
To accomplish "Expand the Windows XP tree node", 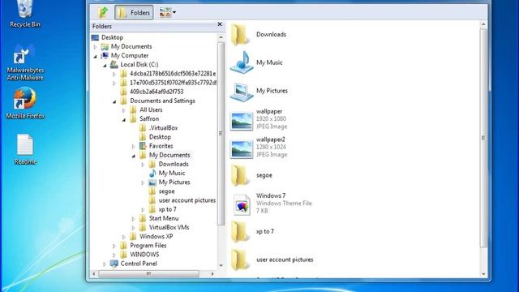I will (124, 237).
